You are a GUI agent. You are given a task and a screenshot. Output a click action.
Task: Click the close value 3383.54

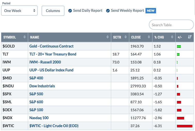[x=137, y=94]
